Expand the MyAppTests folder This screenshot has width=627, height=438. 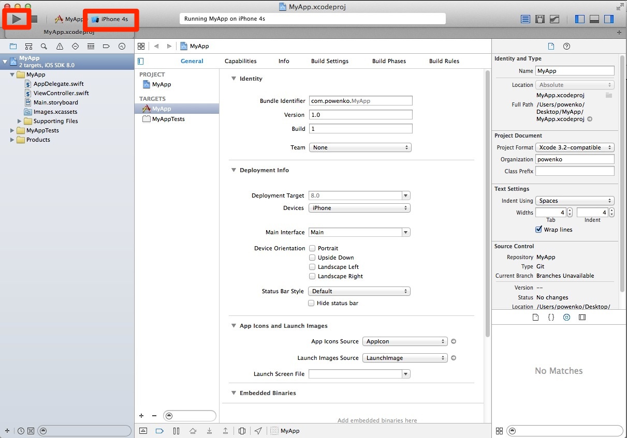coord(12,130)
